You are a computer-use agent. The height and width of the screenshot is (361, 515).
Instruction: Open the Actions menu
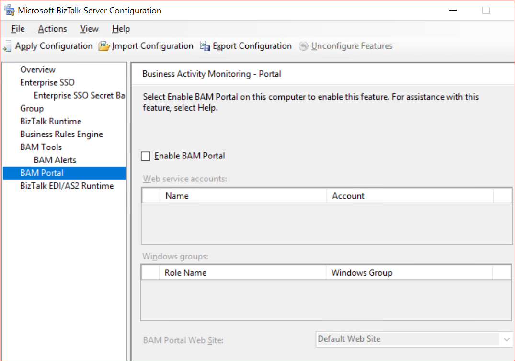point(52,29)
